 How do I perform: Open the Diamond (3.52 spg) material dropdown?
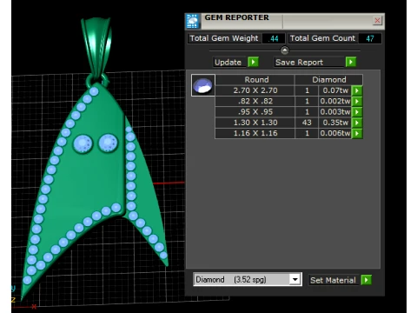[295, 279]
